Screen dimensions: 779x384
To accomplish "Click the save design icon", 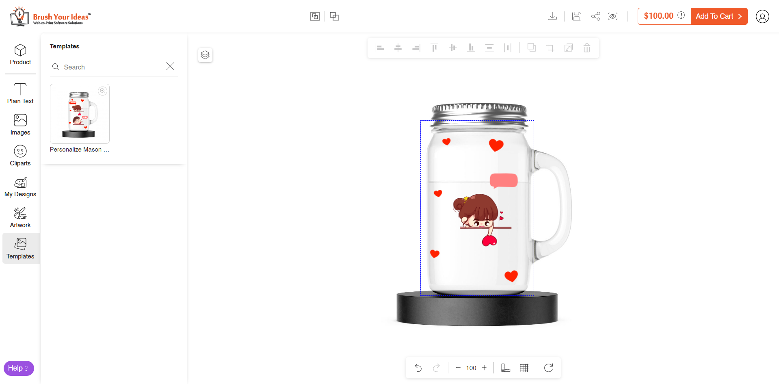I will (576, 16).
